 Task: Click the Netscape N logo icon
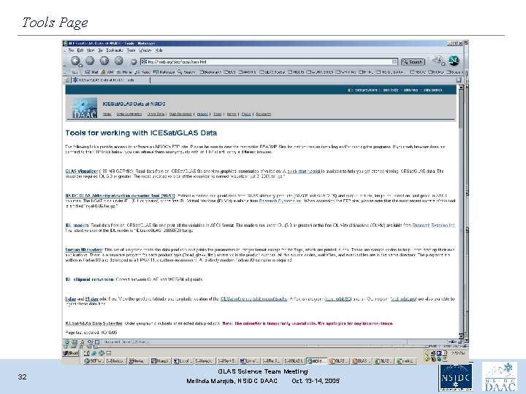[x=454, y=61]
